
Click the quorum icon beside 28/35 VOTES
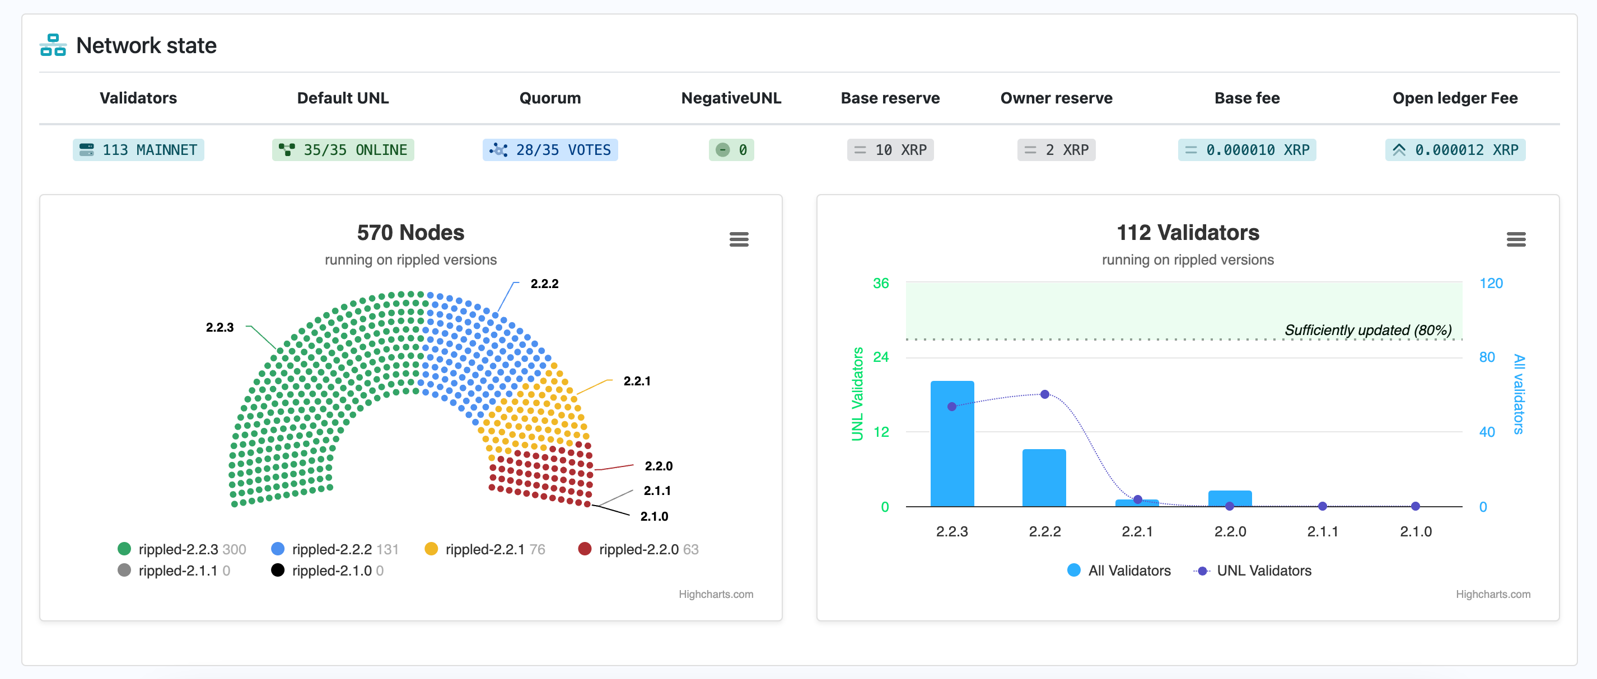point(498,150)
